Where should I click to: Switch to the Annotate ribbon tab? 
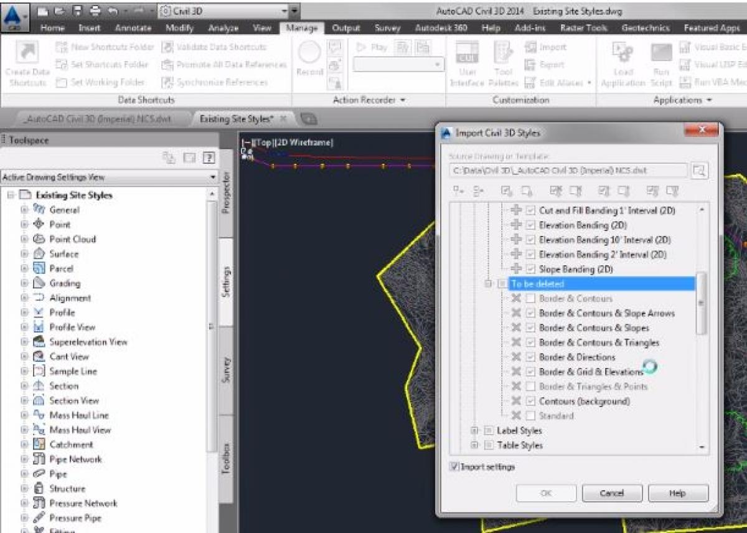[x=131, y=28]
